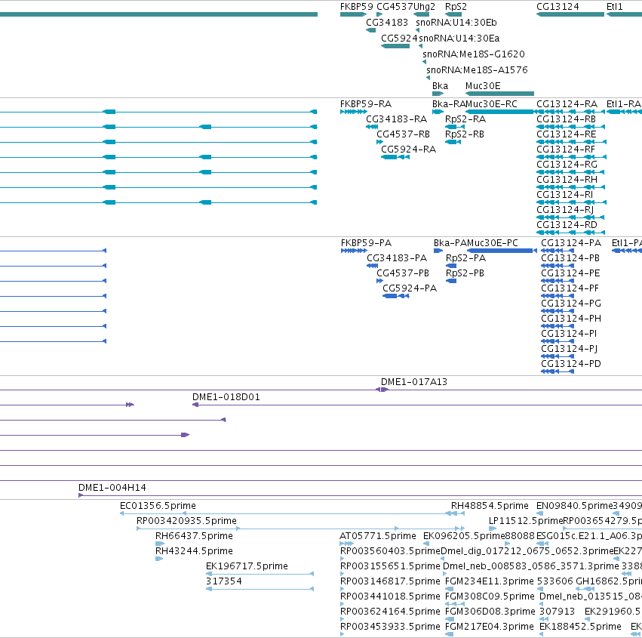Select the CG13124-PG protein label
Image resolution: width=642 pixels, height=638 pixels.
click(x=571, y=304)
